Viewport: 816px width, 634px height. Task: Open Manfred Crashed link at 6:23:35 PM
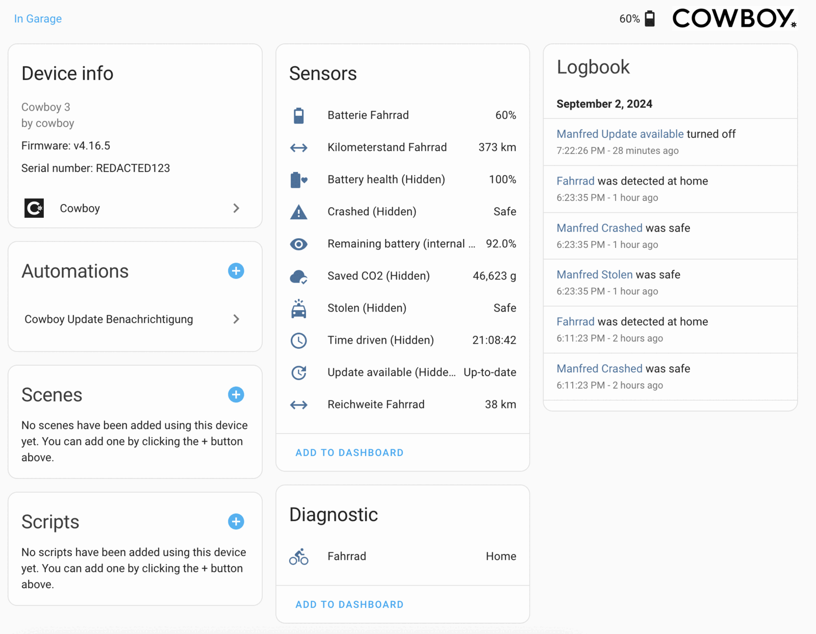point(599,228)
